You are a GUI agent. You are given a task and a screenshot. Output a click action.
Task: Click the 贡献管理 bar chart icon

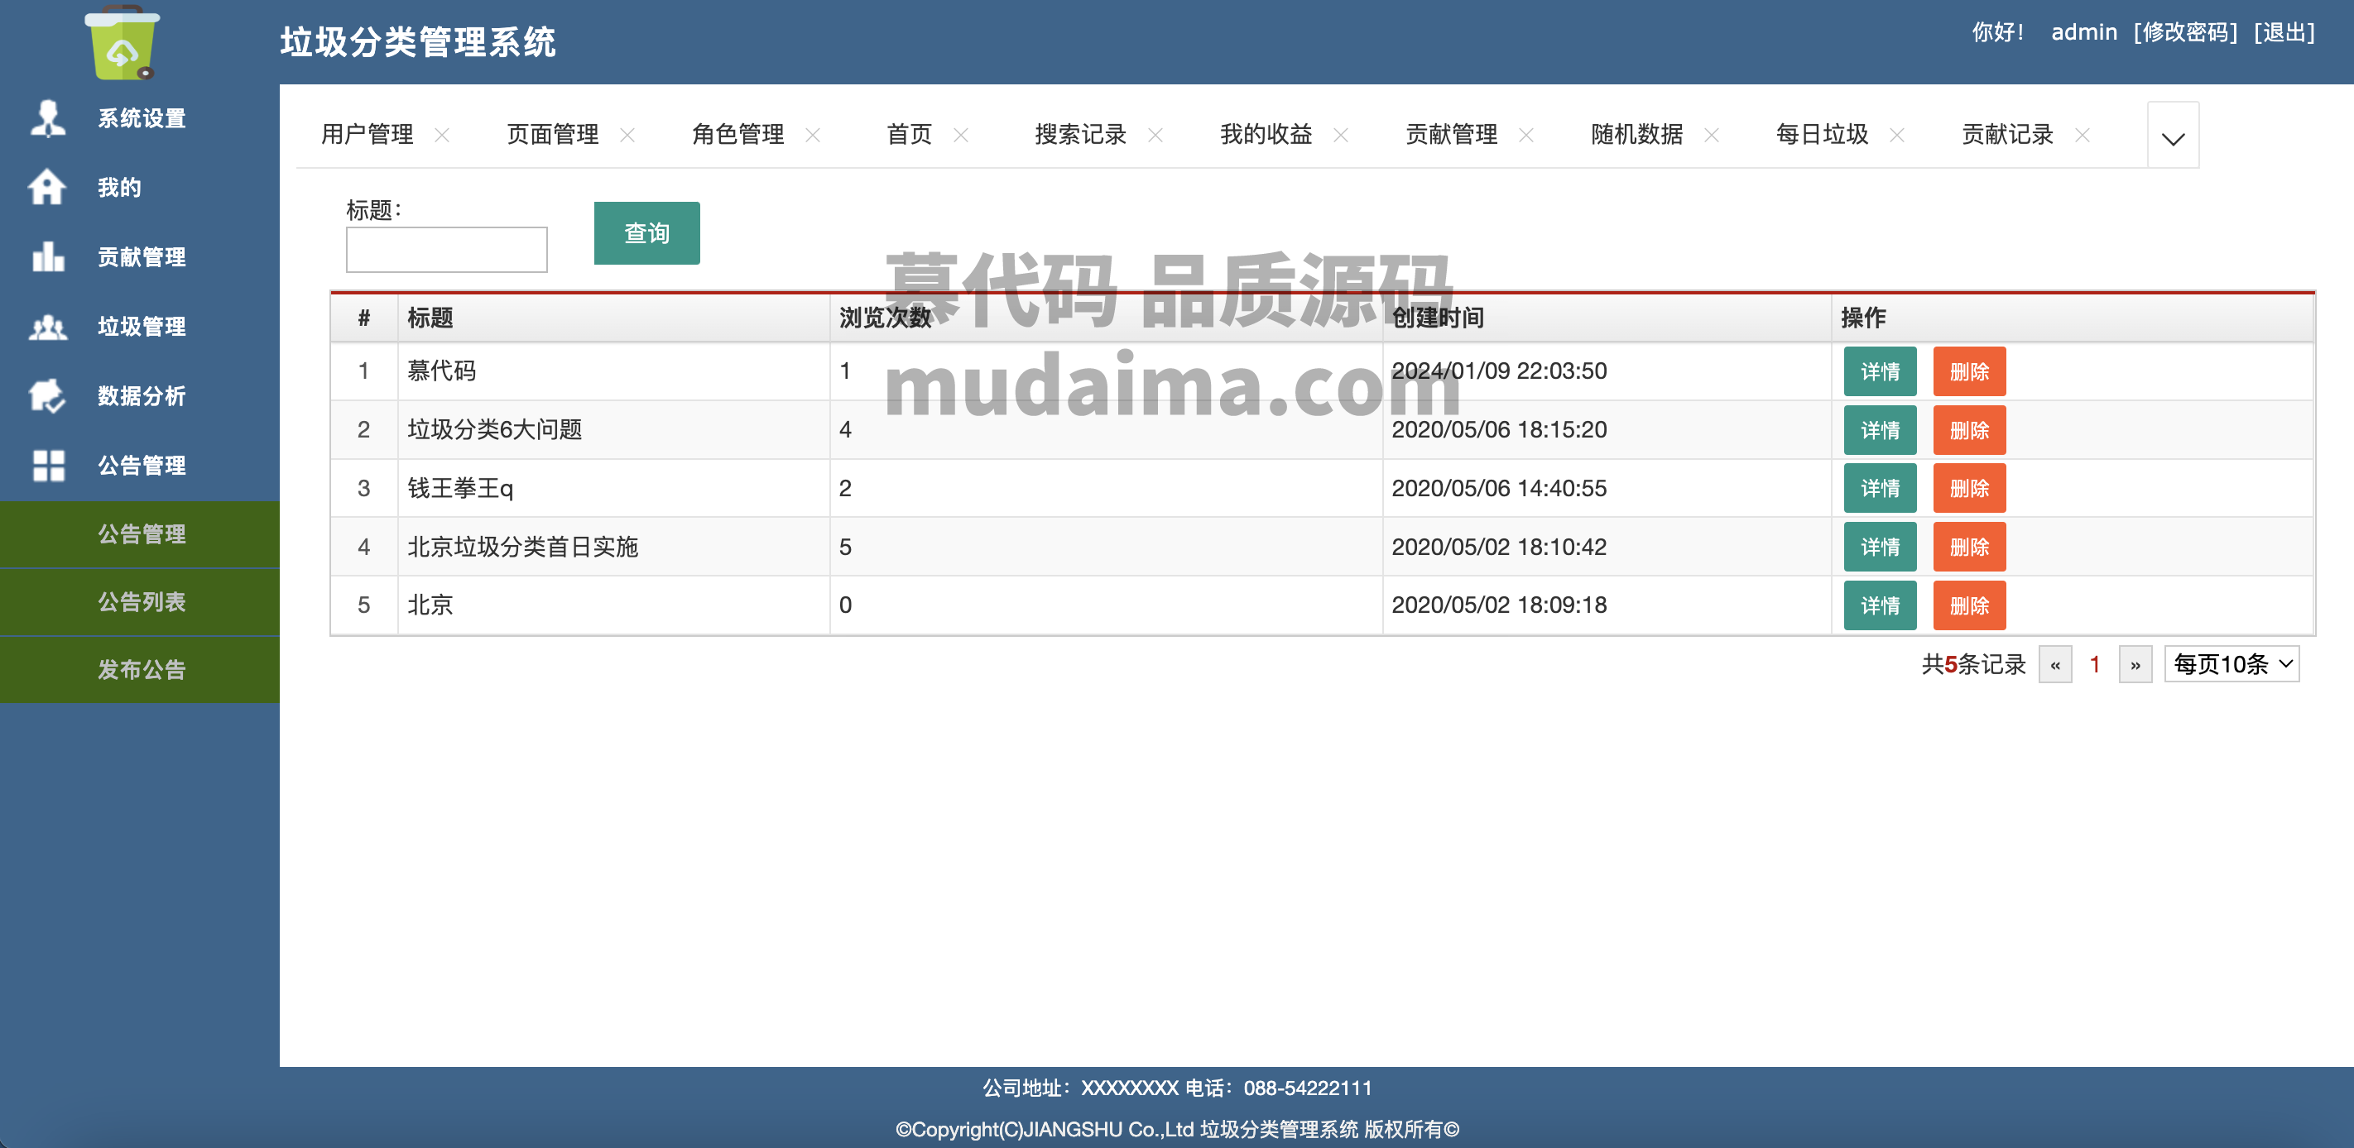point(47,256)
